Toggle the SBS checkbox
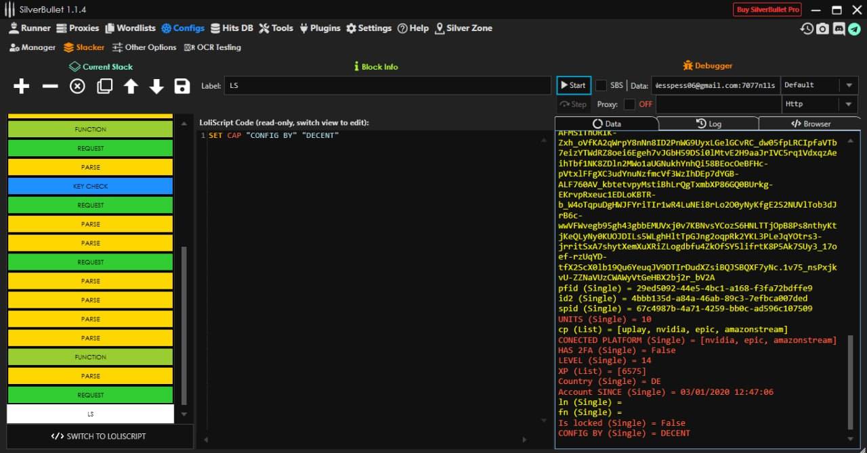 point(601,85)
